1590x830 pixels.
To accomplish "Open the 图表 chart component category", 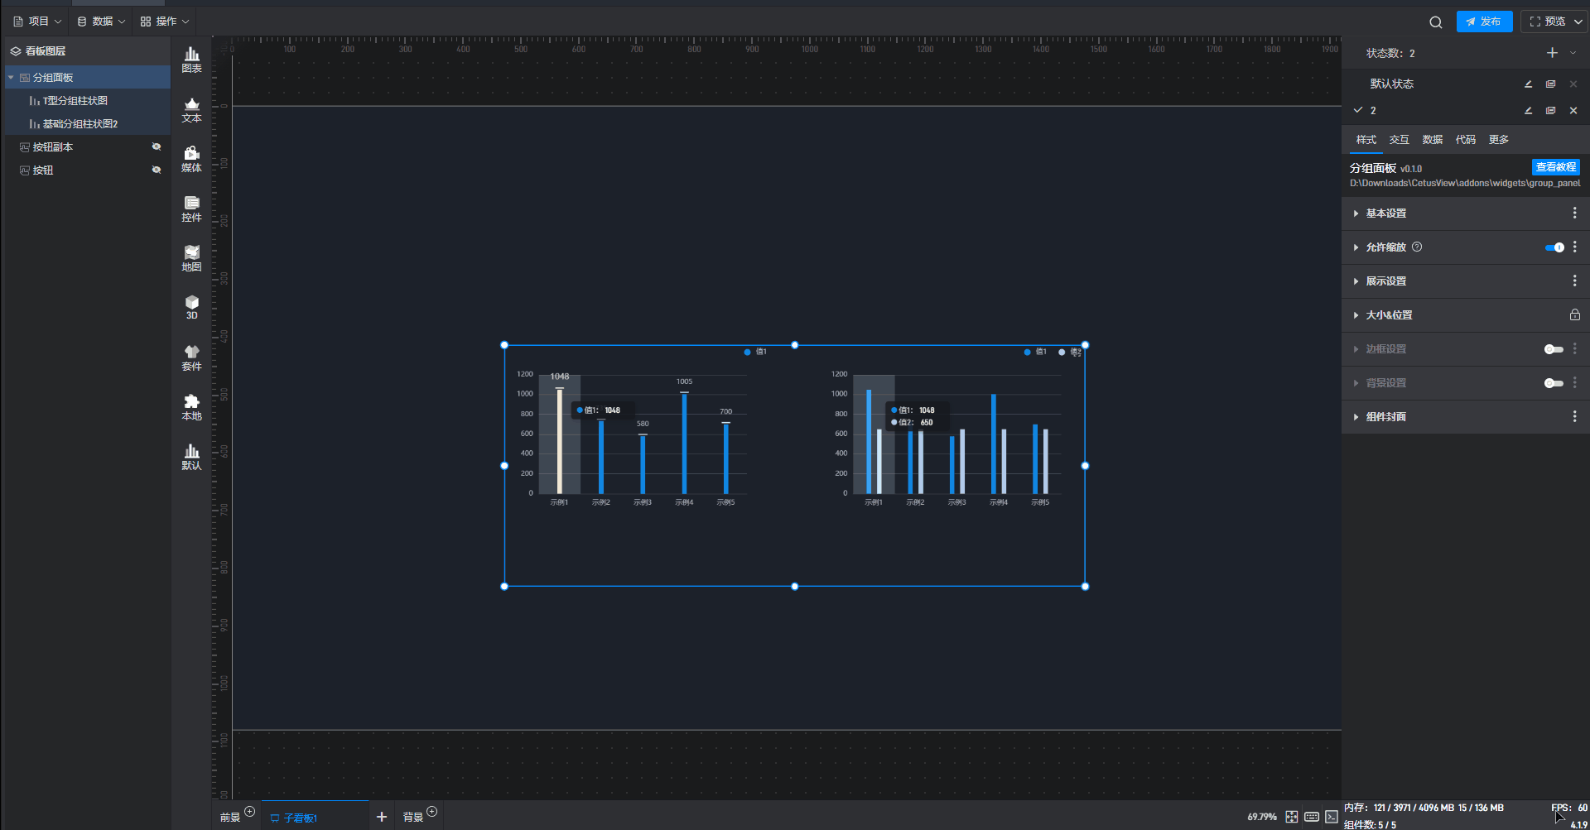I will [191, 60].
